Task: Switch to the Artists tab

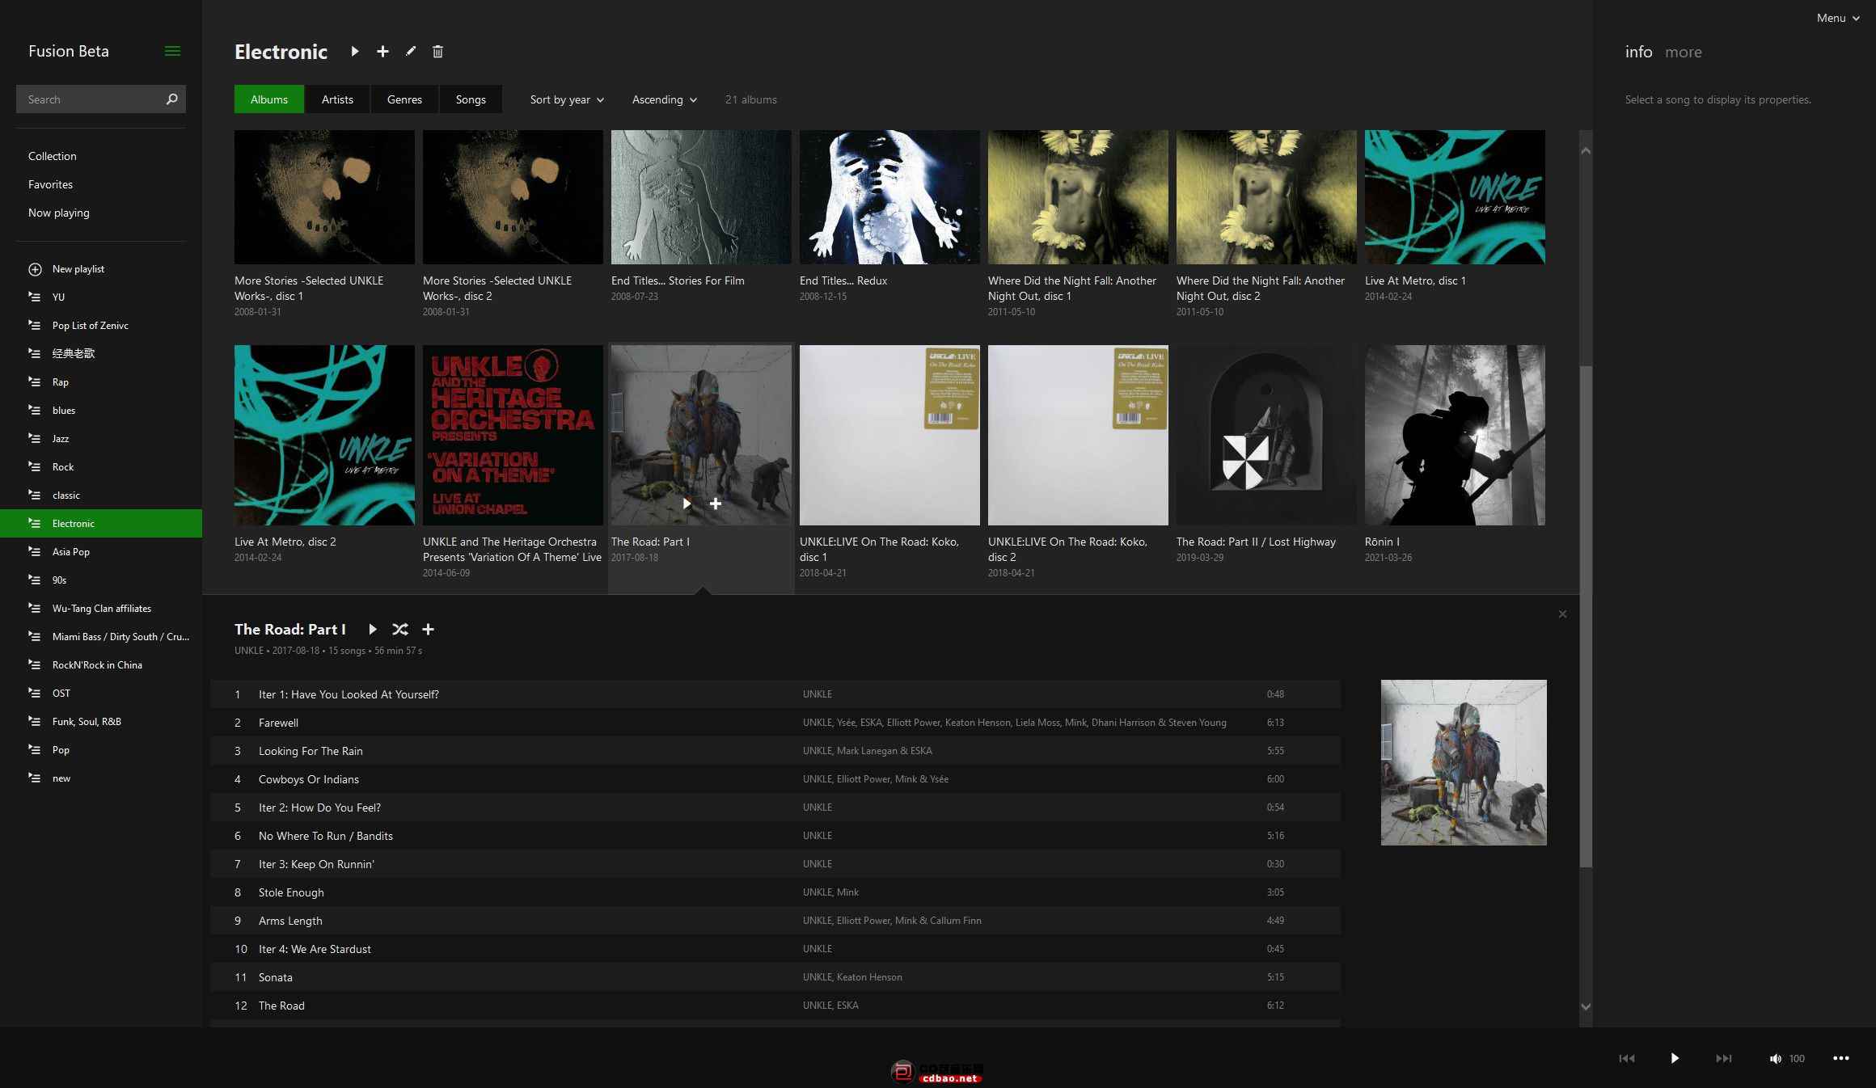Action: pyautogui.click(x=337, y=99)
